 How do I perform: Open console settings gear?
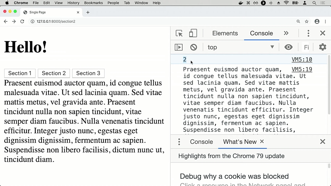point(323,47)
